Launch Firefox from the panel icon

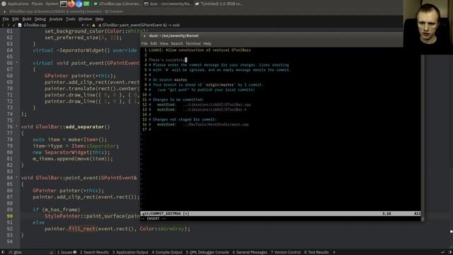(71, 4)
